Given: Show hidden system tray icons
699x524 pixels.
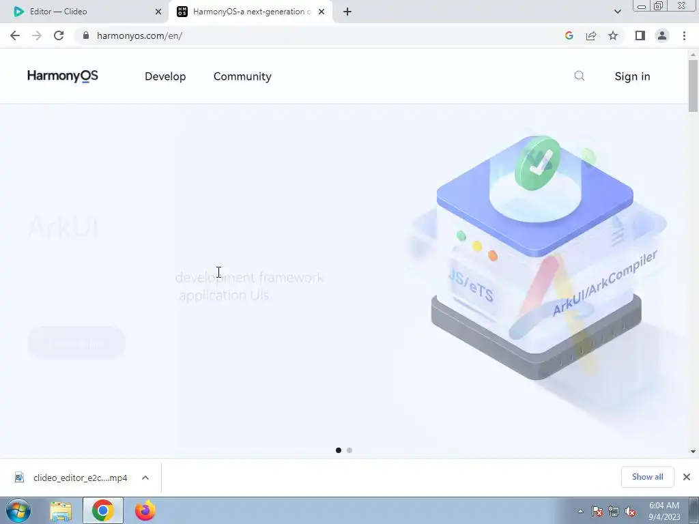Looking at the screenshot, I should tap(580, 511).
